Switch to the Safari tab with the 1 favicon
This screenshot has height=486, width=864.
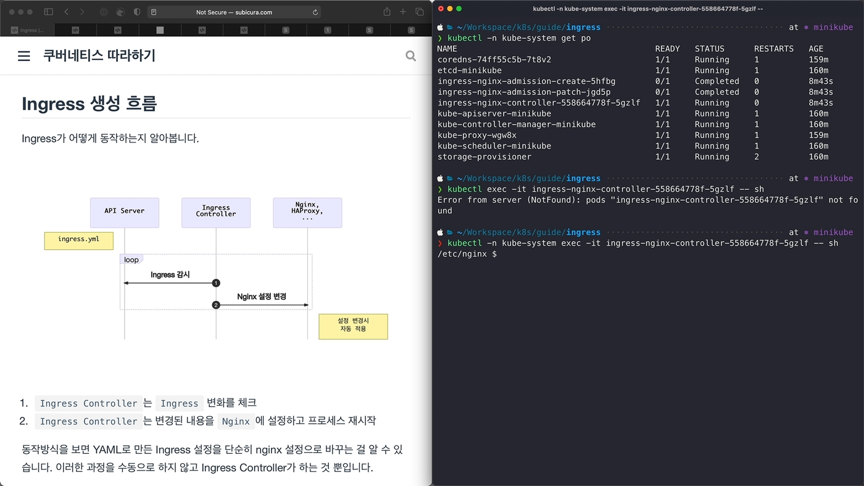[x=327, y=30]
